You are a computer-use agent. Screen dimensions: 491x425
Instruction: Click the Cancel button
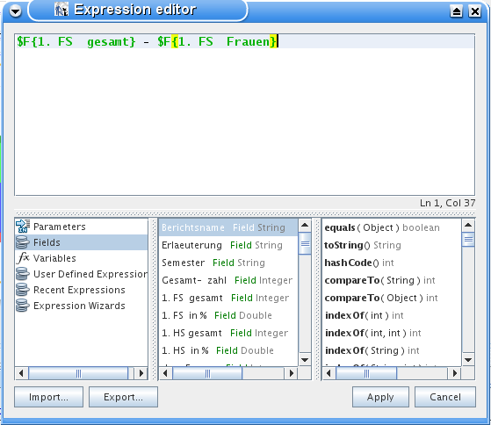(445, 397)
